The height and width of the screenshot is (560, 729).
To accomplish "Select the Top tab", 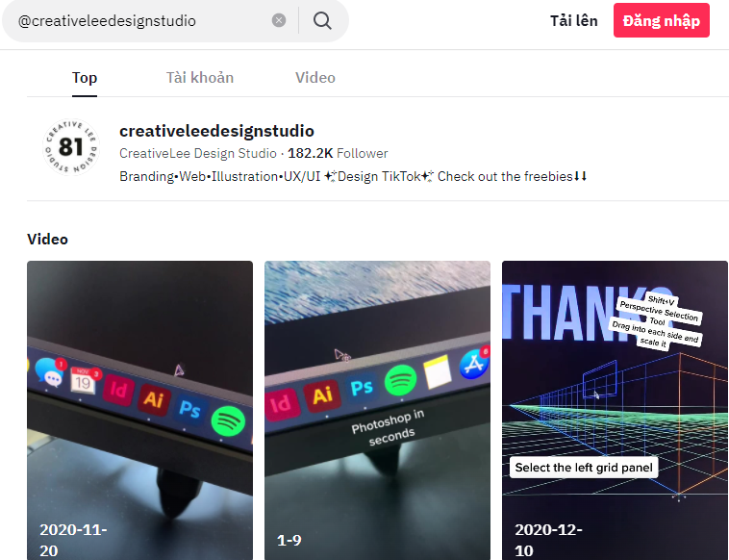I will pyautogui.click(x=85, y=77).
